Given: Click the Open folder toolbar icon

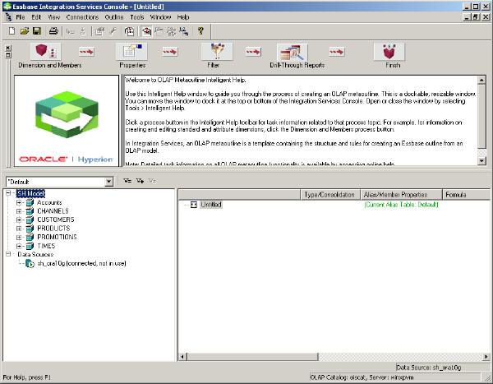Looking at the screenshot, I should [24, 31].
